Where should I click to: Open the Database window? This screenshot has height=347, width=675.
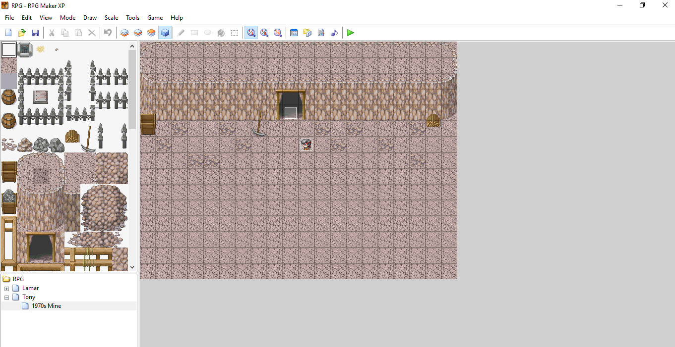click(x=294, y=33)
